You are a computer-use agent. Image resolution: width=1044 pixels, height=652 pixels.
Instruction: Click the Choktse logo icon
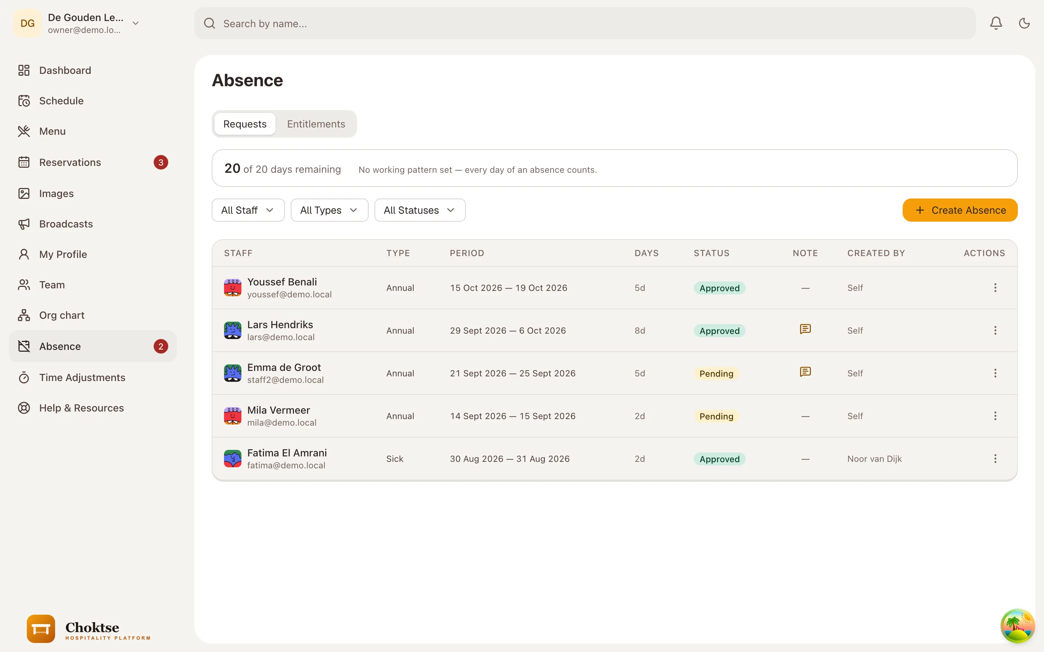click(41, 629)
